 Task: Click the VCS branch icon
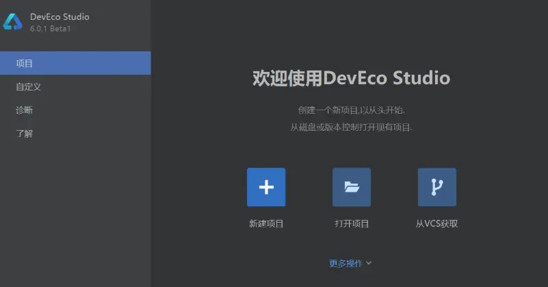pyautogui.click(x=437, y=187)
